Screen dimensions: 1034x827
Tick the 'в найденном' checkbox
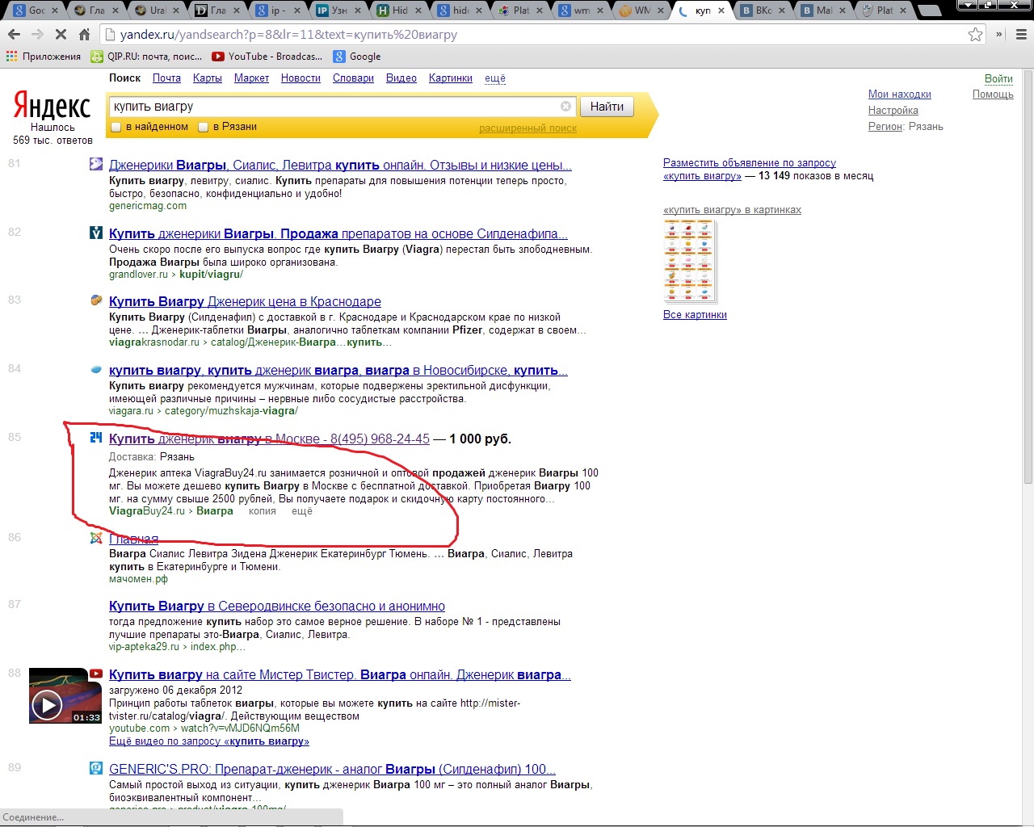tap(116, 127)
